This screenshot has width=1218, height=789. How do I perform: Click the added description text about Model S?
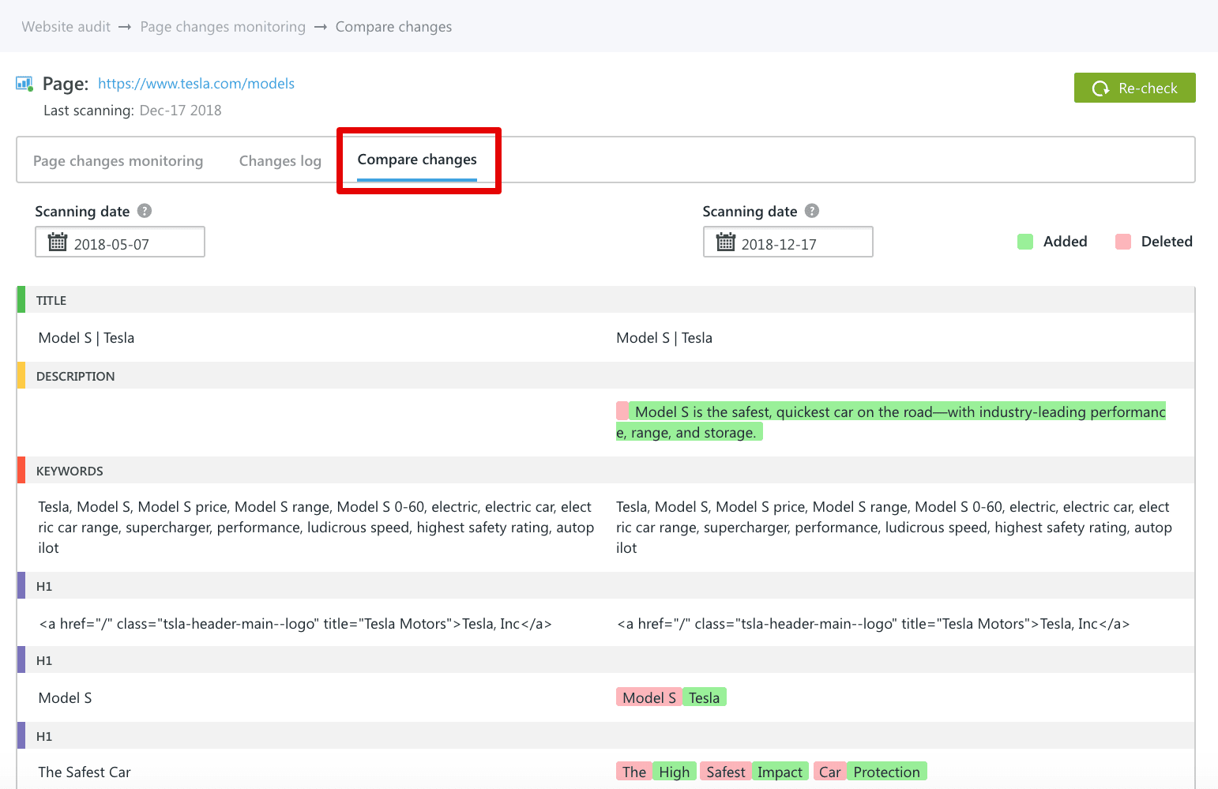[x=891, y=422]
